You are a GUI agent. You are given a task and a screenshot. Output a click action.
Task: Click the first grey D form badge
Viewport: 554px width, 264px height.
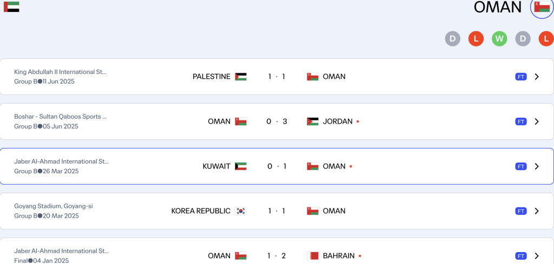(452, 39)
